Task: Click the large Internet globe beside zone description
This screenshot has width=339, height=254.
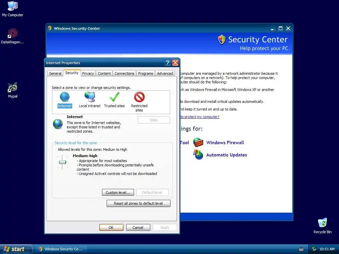Action: pos(58,124)
